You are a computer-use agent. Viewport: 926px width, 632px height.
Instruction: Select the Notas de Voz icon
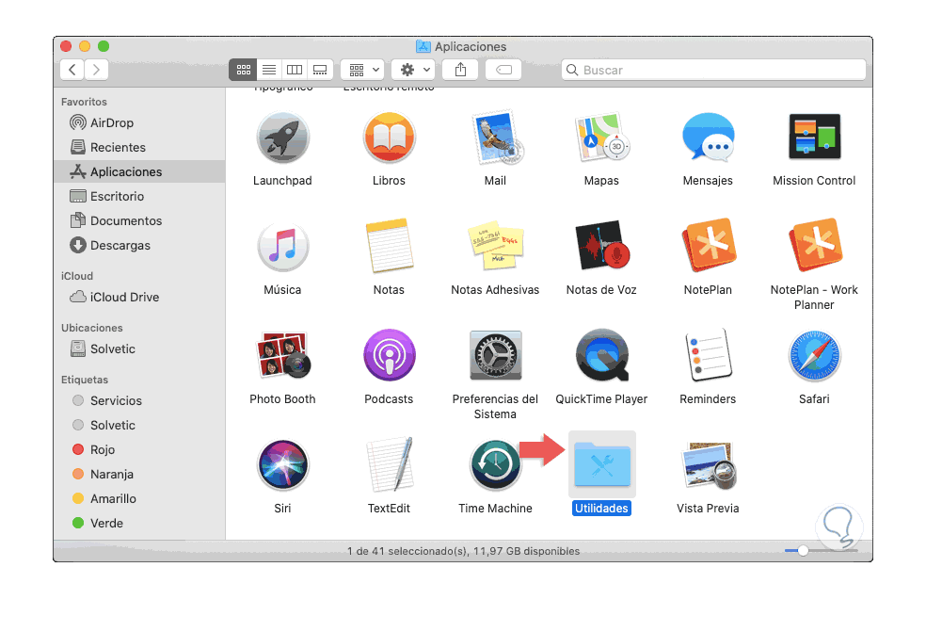coord(601,246)
